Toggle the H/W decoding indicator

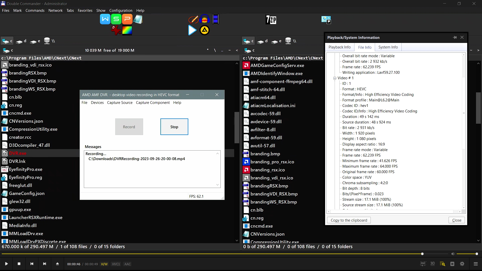tap(104, 264)
